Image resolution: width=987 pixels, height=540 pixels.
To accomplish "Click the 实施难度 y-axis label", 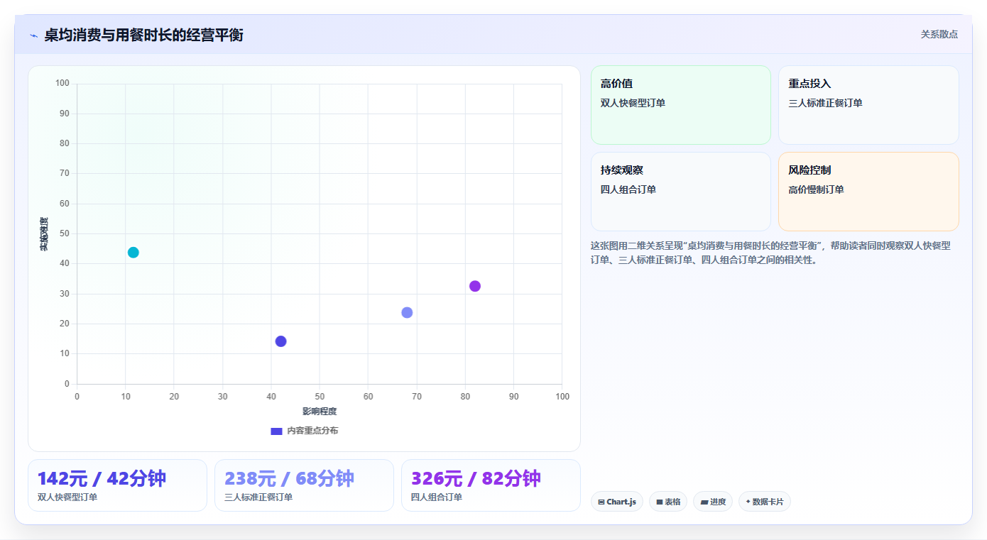I will pyautogui.click(x=44, y=234).
